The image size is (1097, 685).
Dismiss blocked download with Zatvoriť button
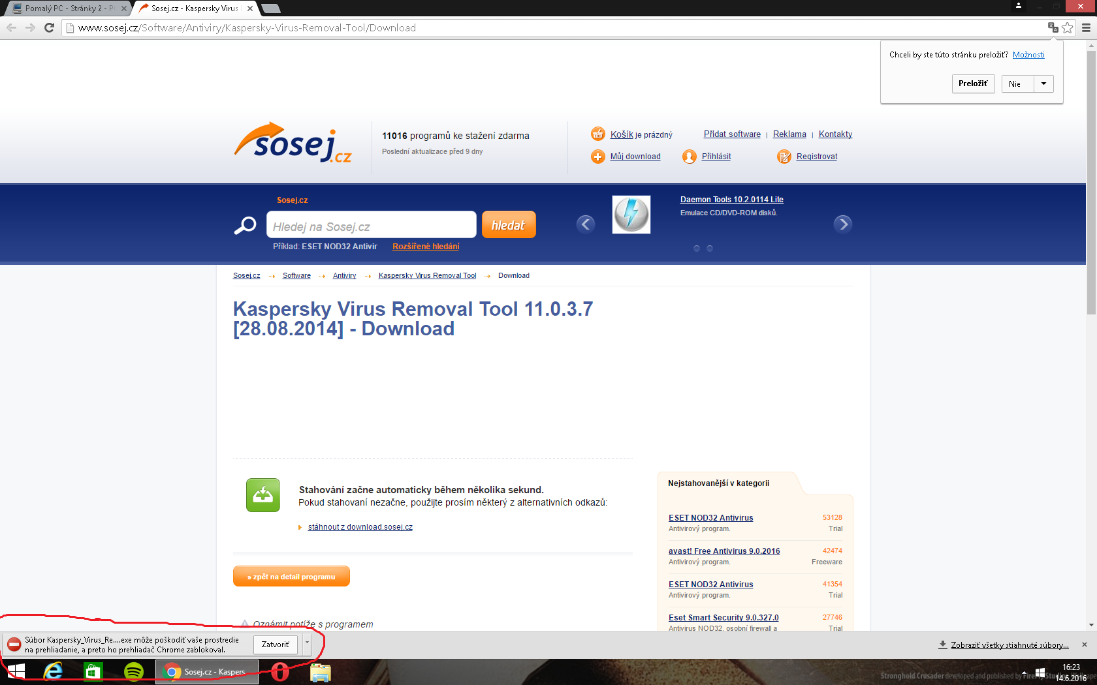pyautogui.click(x=276, y=645)
